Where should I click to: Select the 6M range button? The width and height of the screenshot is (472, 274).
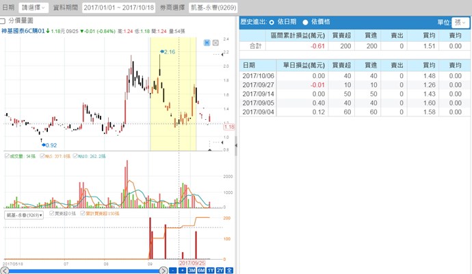201,270
